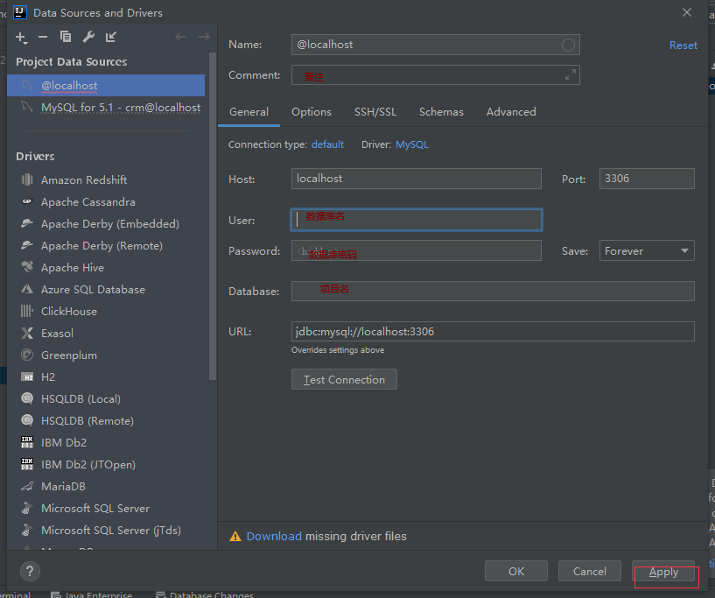This screenshot has width=715, height=598.
Task: Click the URL input field
Action: point(493,331)
